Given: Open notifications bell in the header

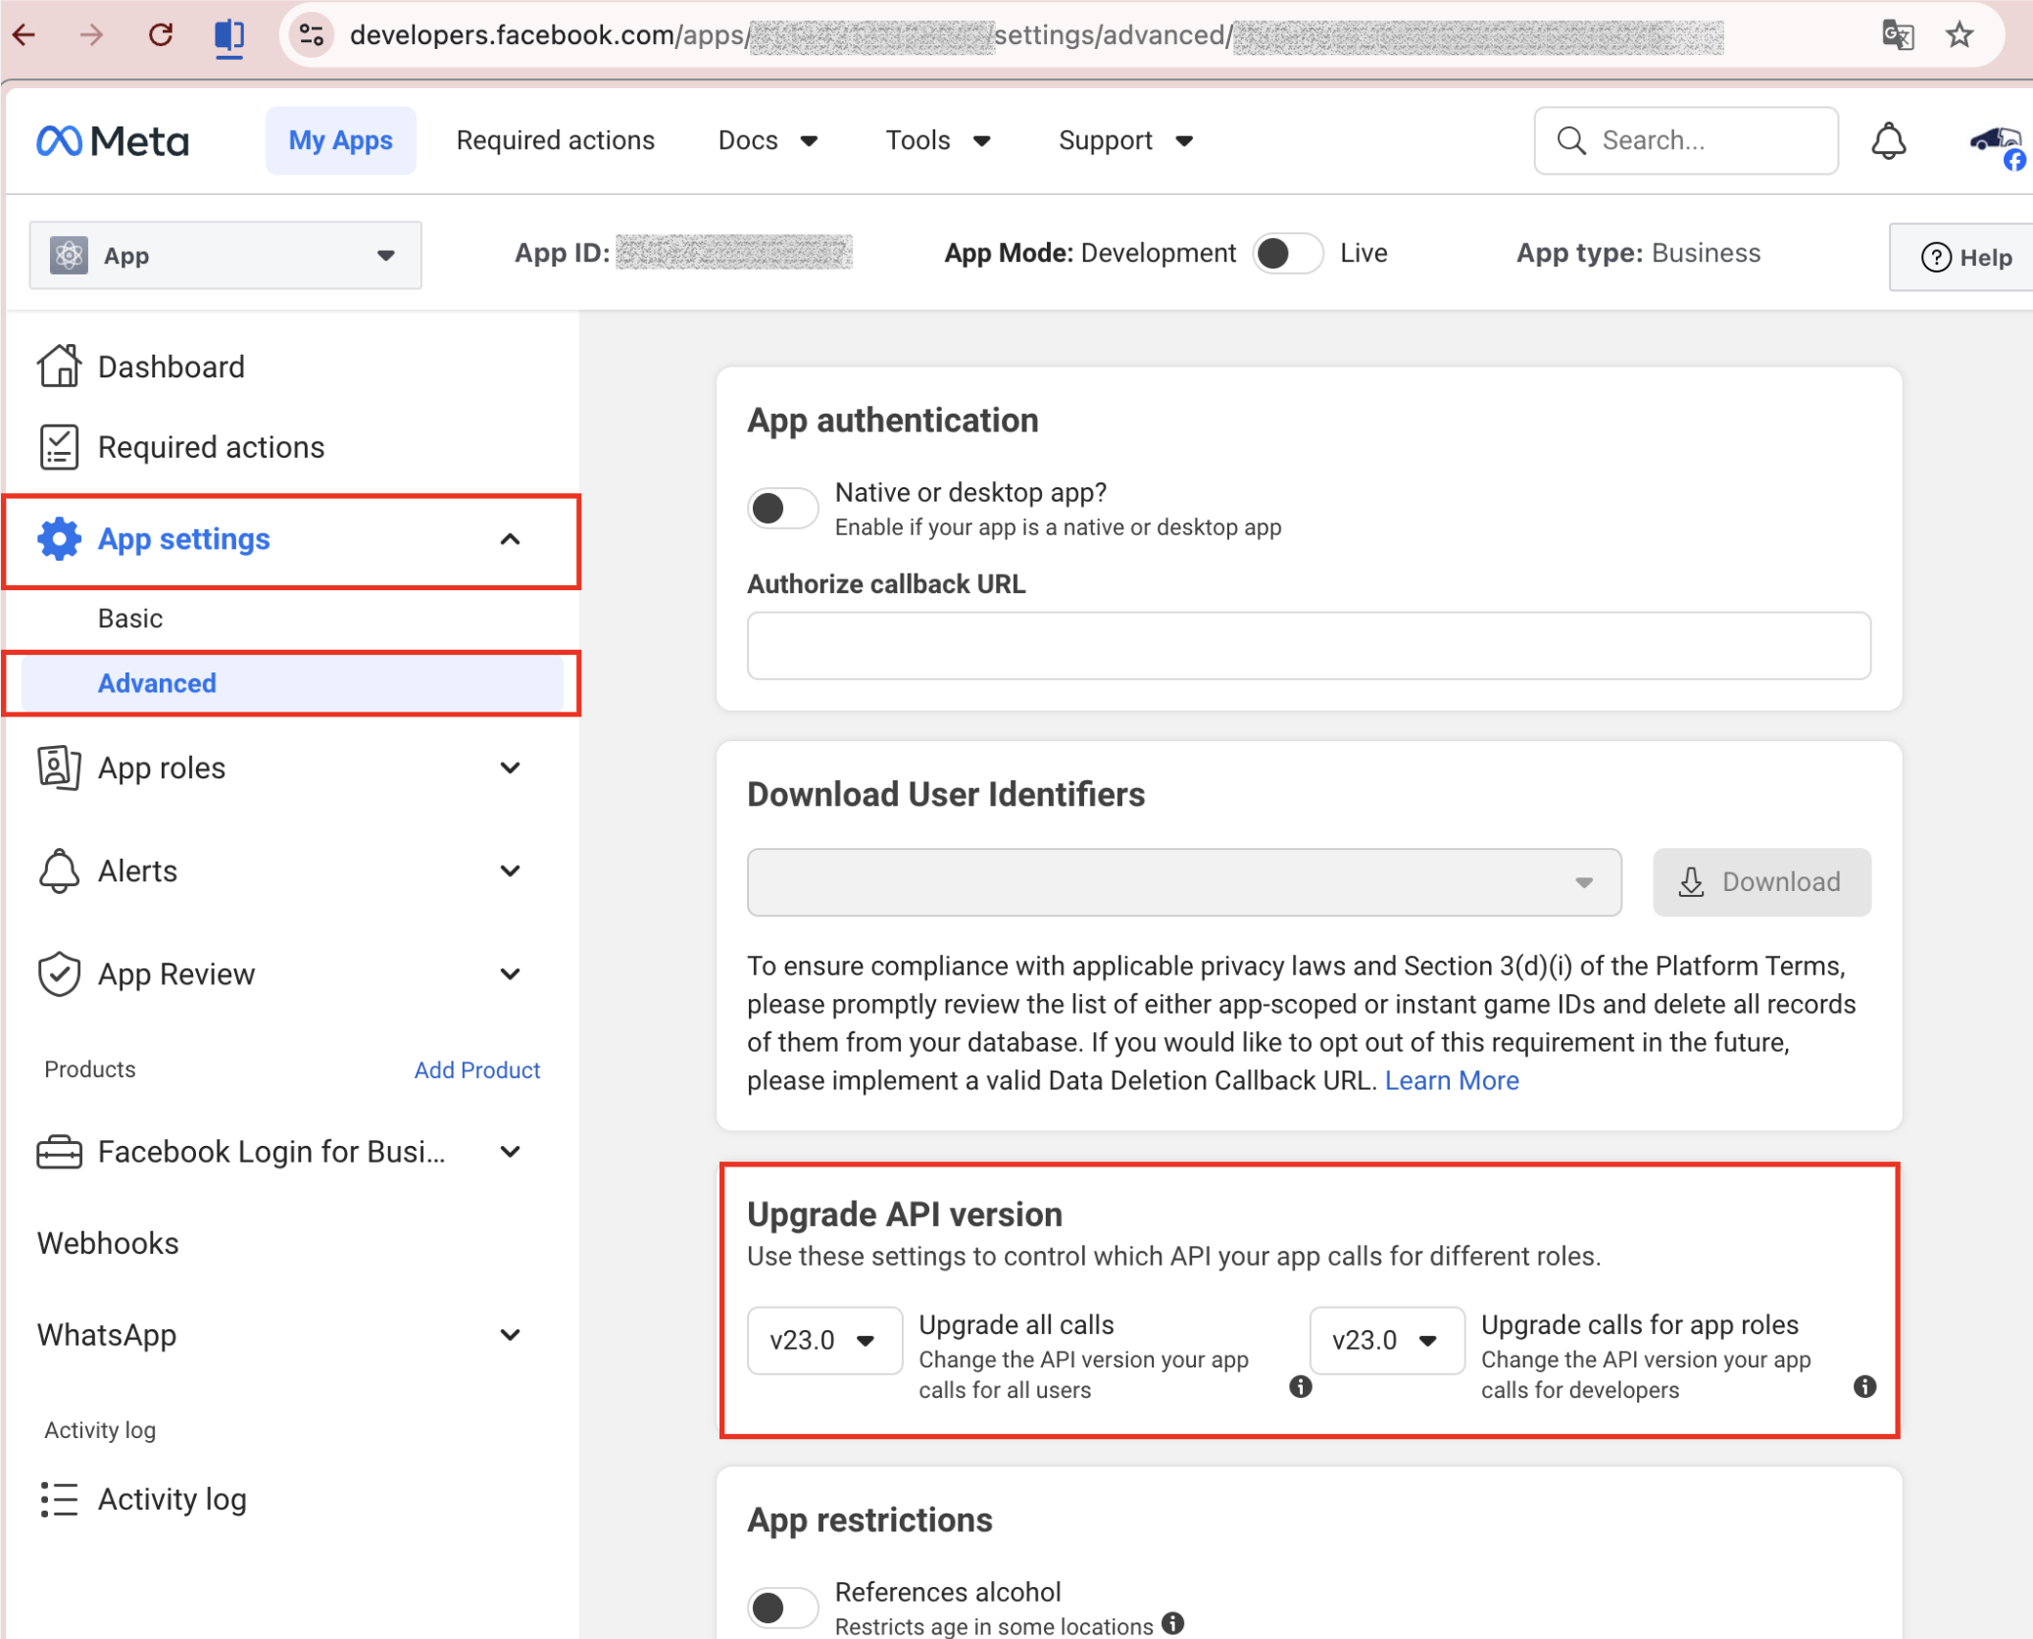Looking at the screenshot, I should click(x=1888, y=141).
